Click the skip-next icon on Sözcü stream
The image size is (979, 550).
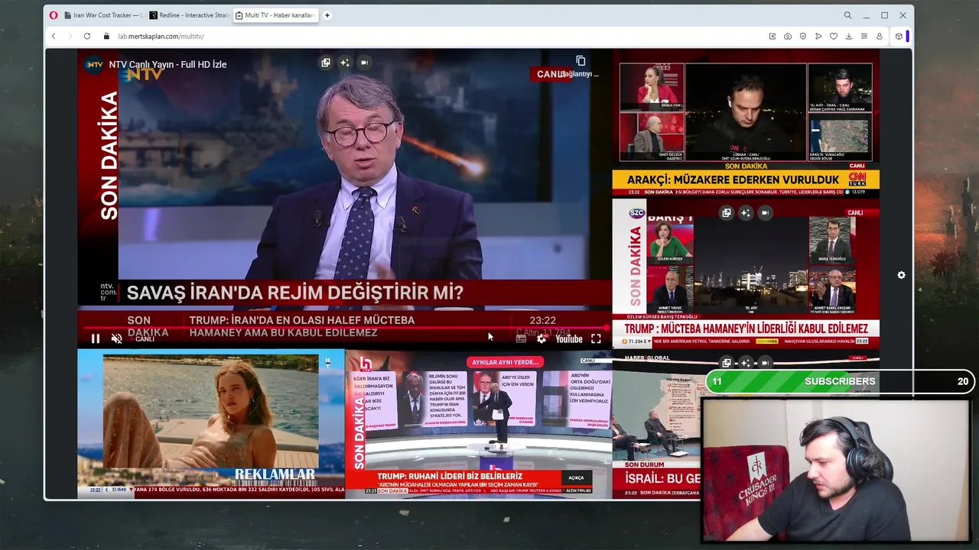point(765,213)
